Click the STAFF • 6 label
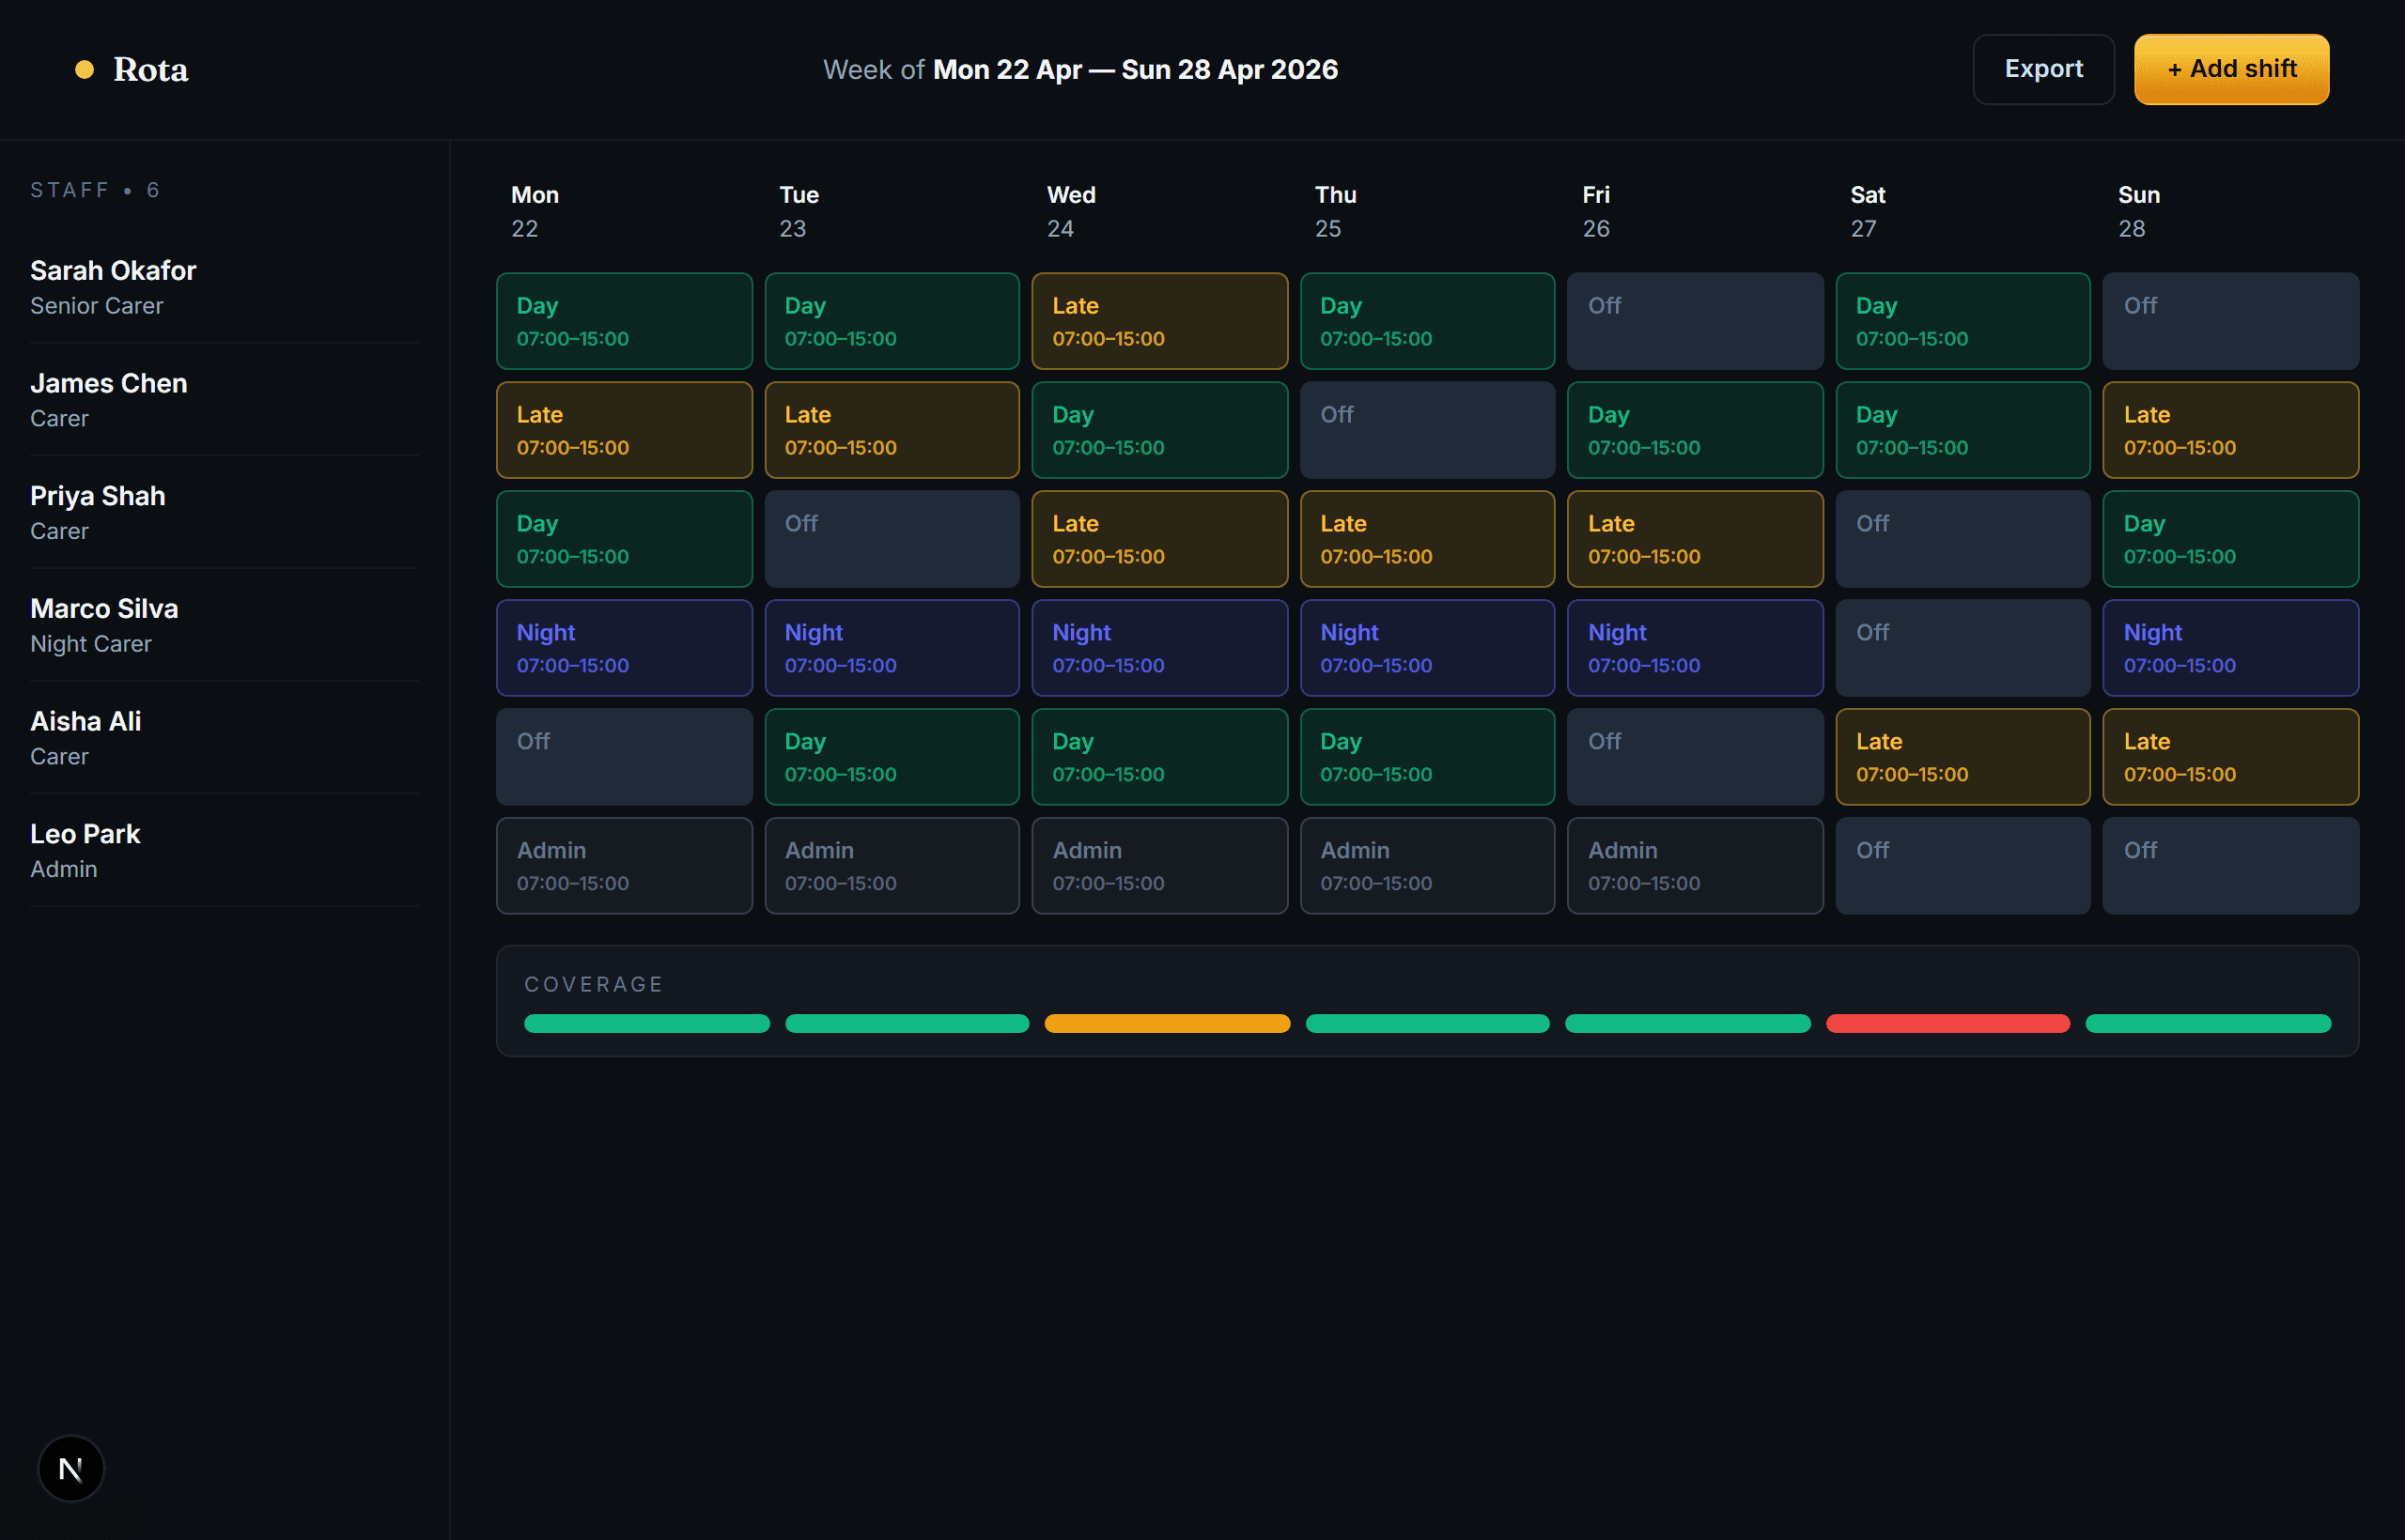 (x=95, y=190)
